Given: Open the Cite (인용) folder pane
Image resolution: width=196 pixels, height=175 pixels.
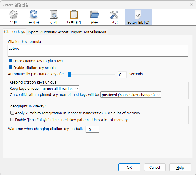Looking at the screenshot, I should pos(94,17).
